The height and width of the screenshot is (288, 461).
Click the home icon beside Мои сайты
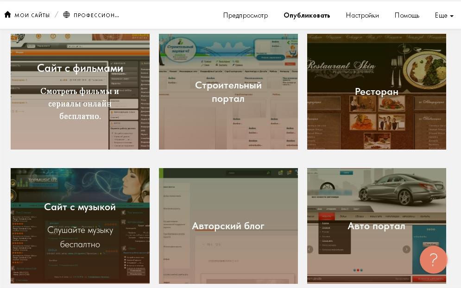pyautogui.click(x=7, y=15)
